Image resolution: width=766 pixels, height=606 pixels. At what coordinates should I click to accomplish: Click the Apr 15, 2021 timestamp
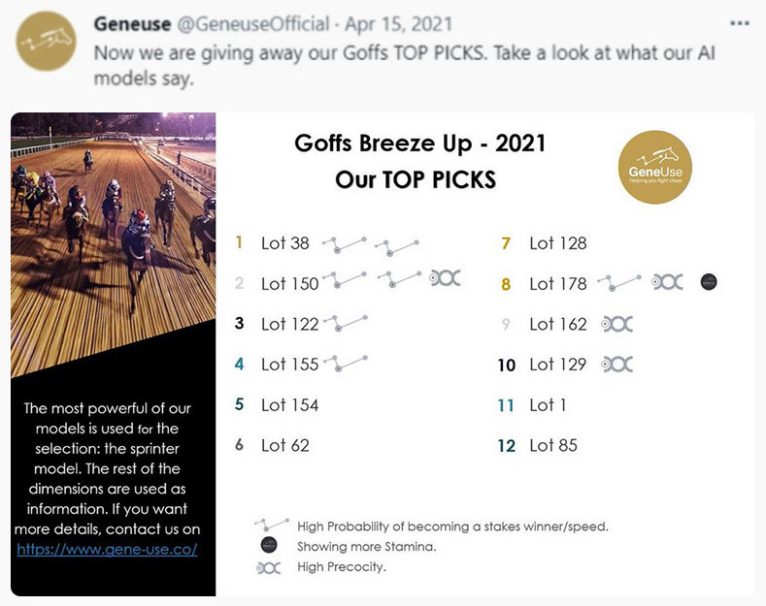click(x=399, y=24)
